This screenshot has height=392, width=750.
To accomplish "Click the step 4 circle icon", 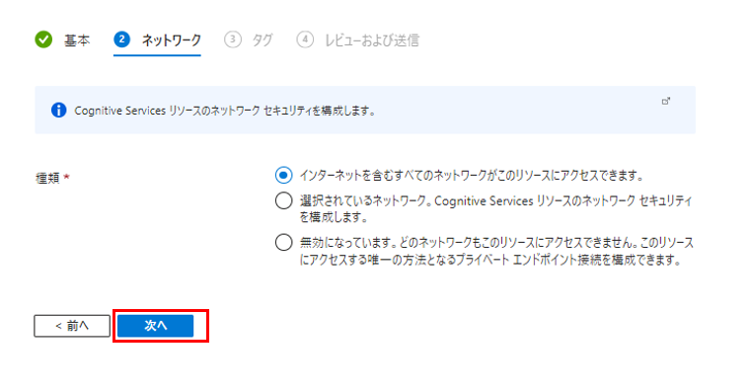I will [x=305, y=39].
